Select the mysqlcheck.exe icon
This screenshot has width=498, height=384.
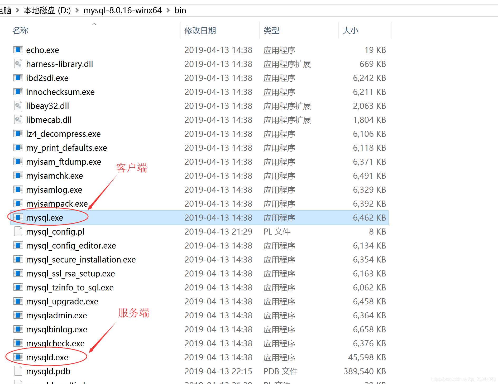click(x=18, y=343)
